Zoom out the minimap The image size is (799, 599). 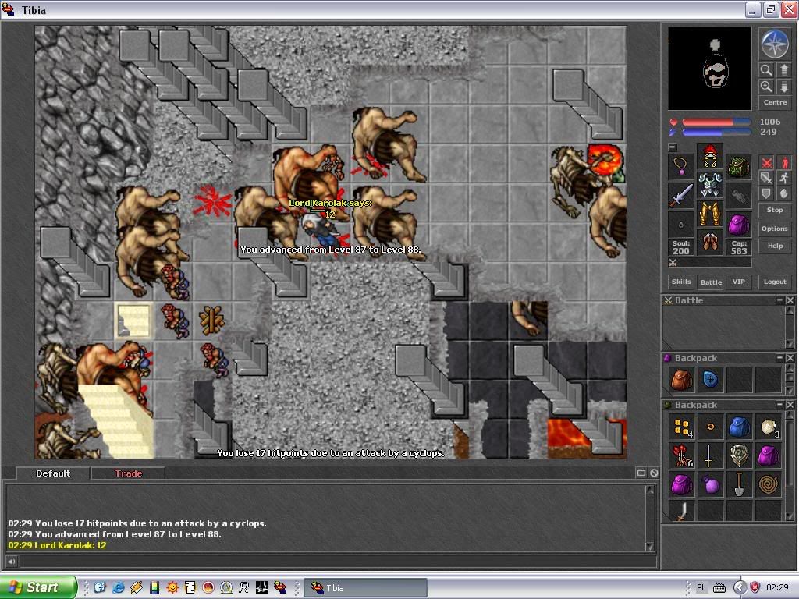(x=766, y=69)
